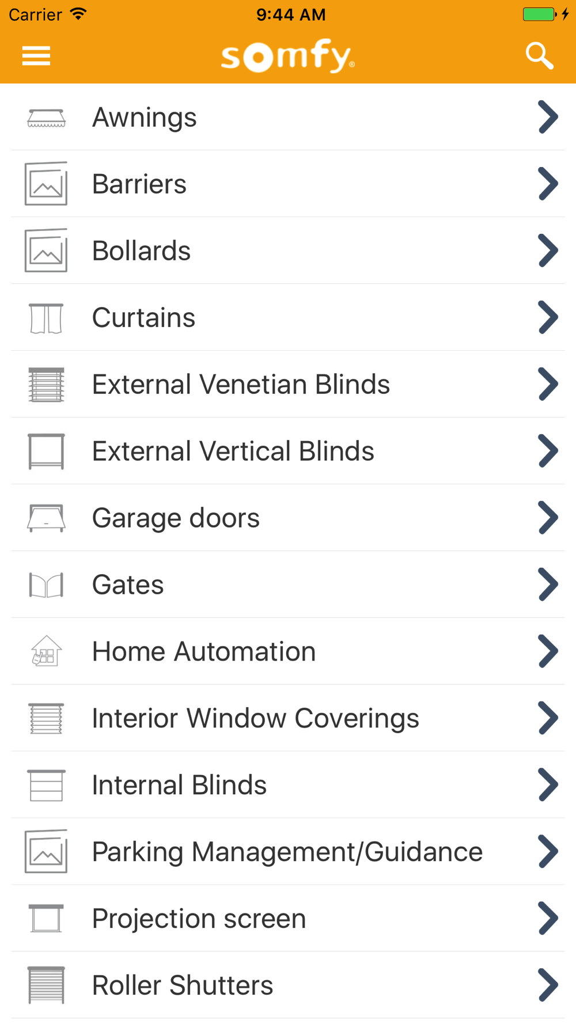This screenshot has height=1024, width=576.
Task: Open the hamburger menu
Action: click(x=36, y=56)
